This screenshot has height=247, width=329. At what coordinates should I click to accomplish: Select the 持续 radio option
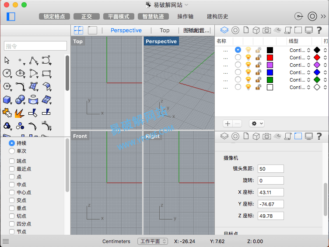[12, 143]
